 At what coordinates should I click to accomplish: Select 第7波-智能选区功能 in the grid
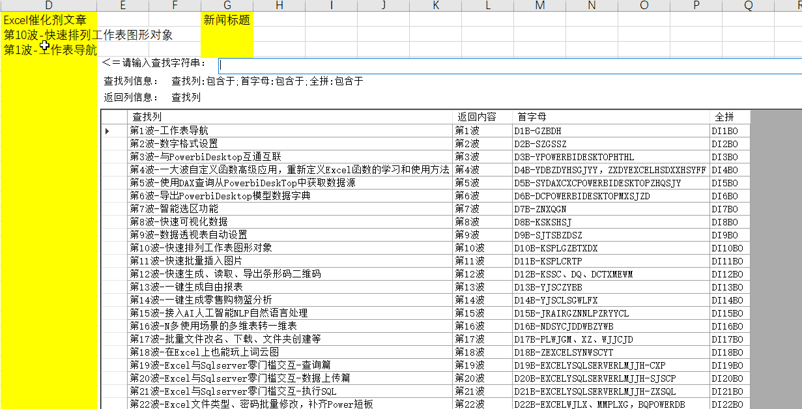click(290, 209)
